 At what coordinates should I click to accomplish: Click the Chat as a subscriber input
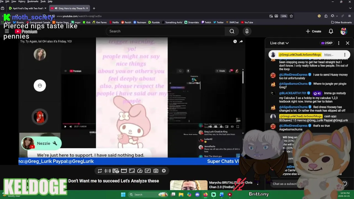tap(285, 184)
